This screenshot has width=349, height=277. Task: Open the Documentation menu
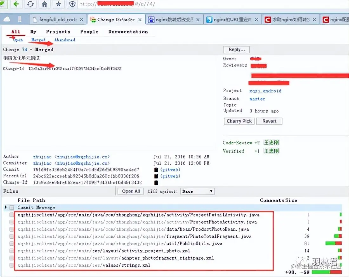pyautogui.click(x=128, y=32)
